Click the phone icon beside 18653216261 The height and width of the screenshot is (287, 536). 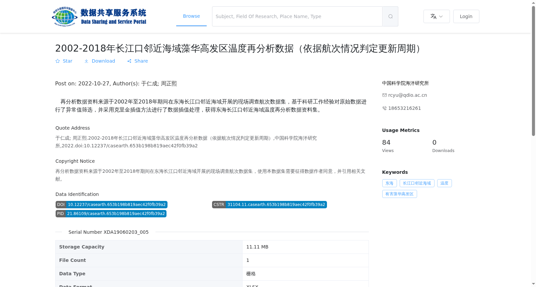click(385, 108)
